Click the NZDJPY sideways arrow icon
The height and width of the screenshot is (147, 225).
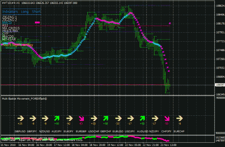click(x=155, y=118)
